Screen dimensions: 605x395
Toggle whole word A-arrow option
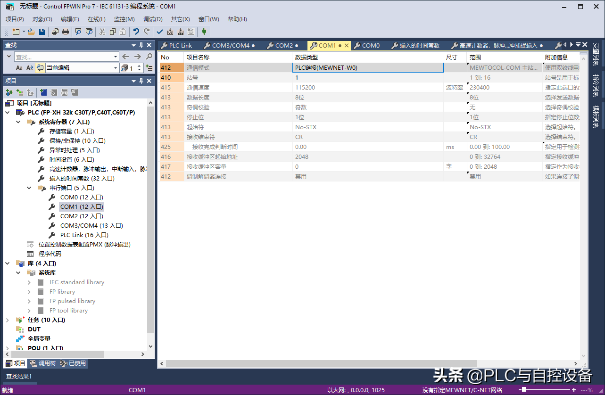[x=30, y=68]
